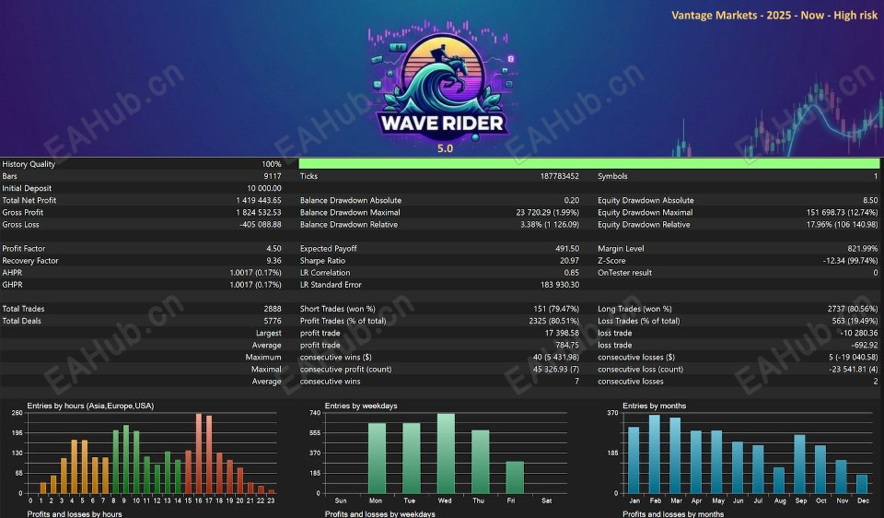This screenshot has width=884, height=518.
Task: Select the 'Vantage Markets - 2025 - Now - High risk' heading
Action: tap(774, 16)
